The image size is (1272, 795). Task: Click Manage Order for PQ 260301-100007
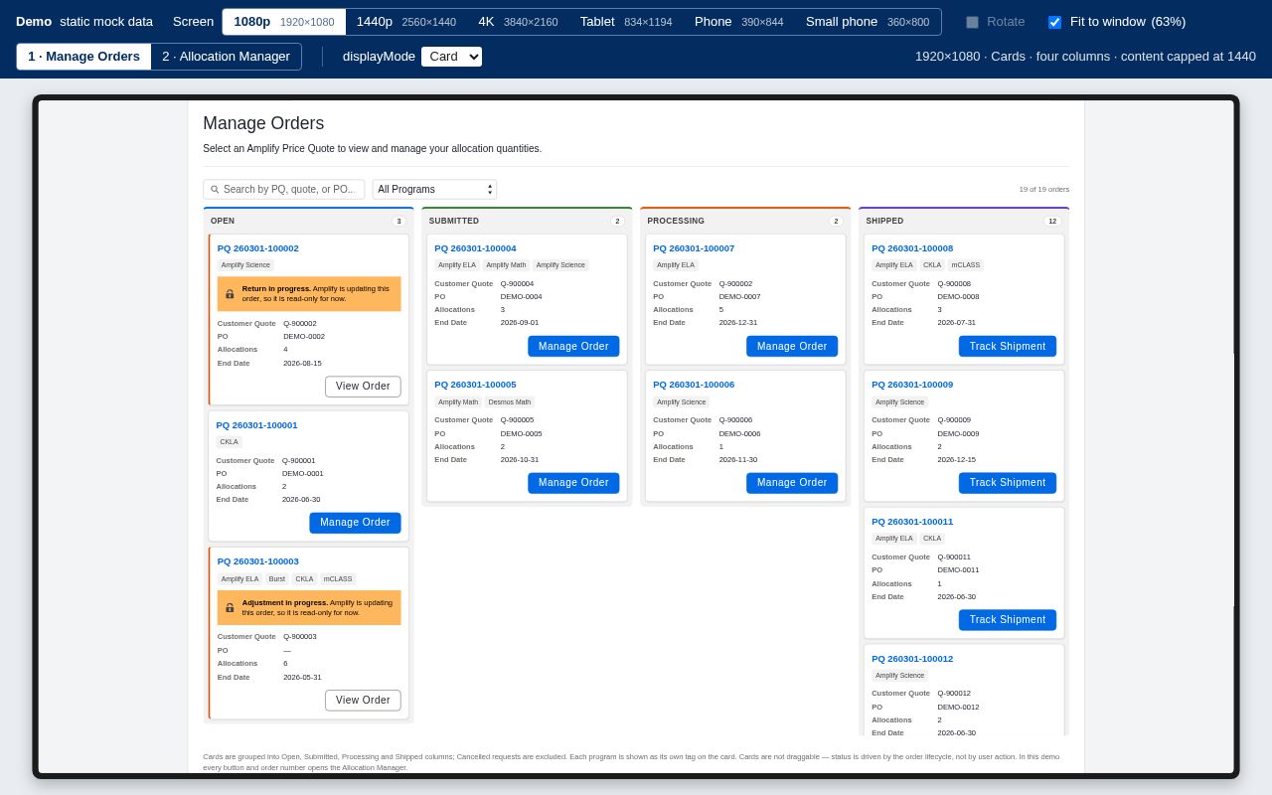(x=792, y=347)
